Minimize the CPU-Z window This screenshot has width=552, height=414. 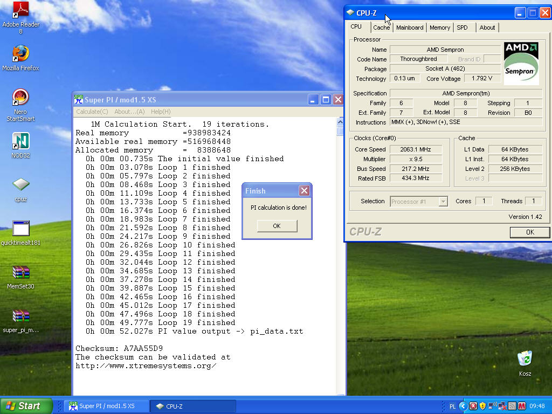520,13
